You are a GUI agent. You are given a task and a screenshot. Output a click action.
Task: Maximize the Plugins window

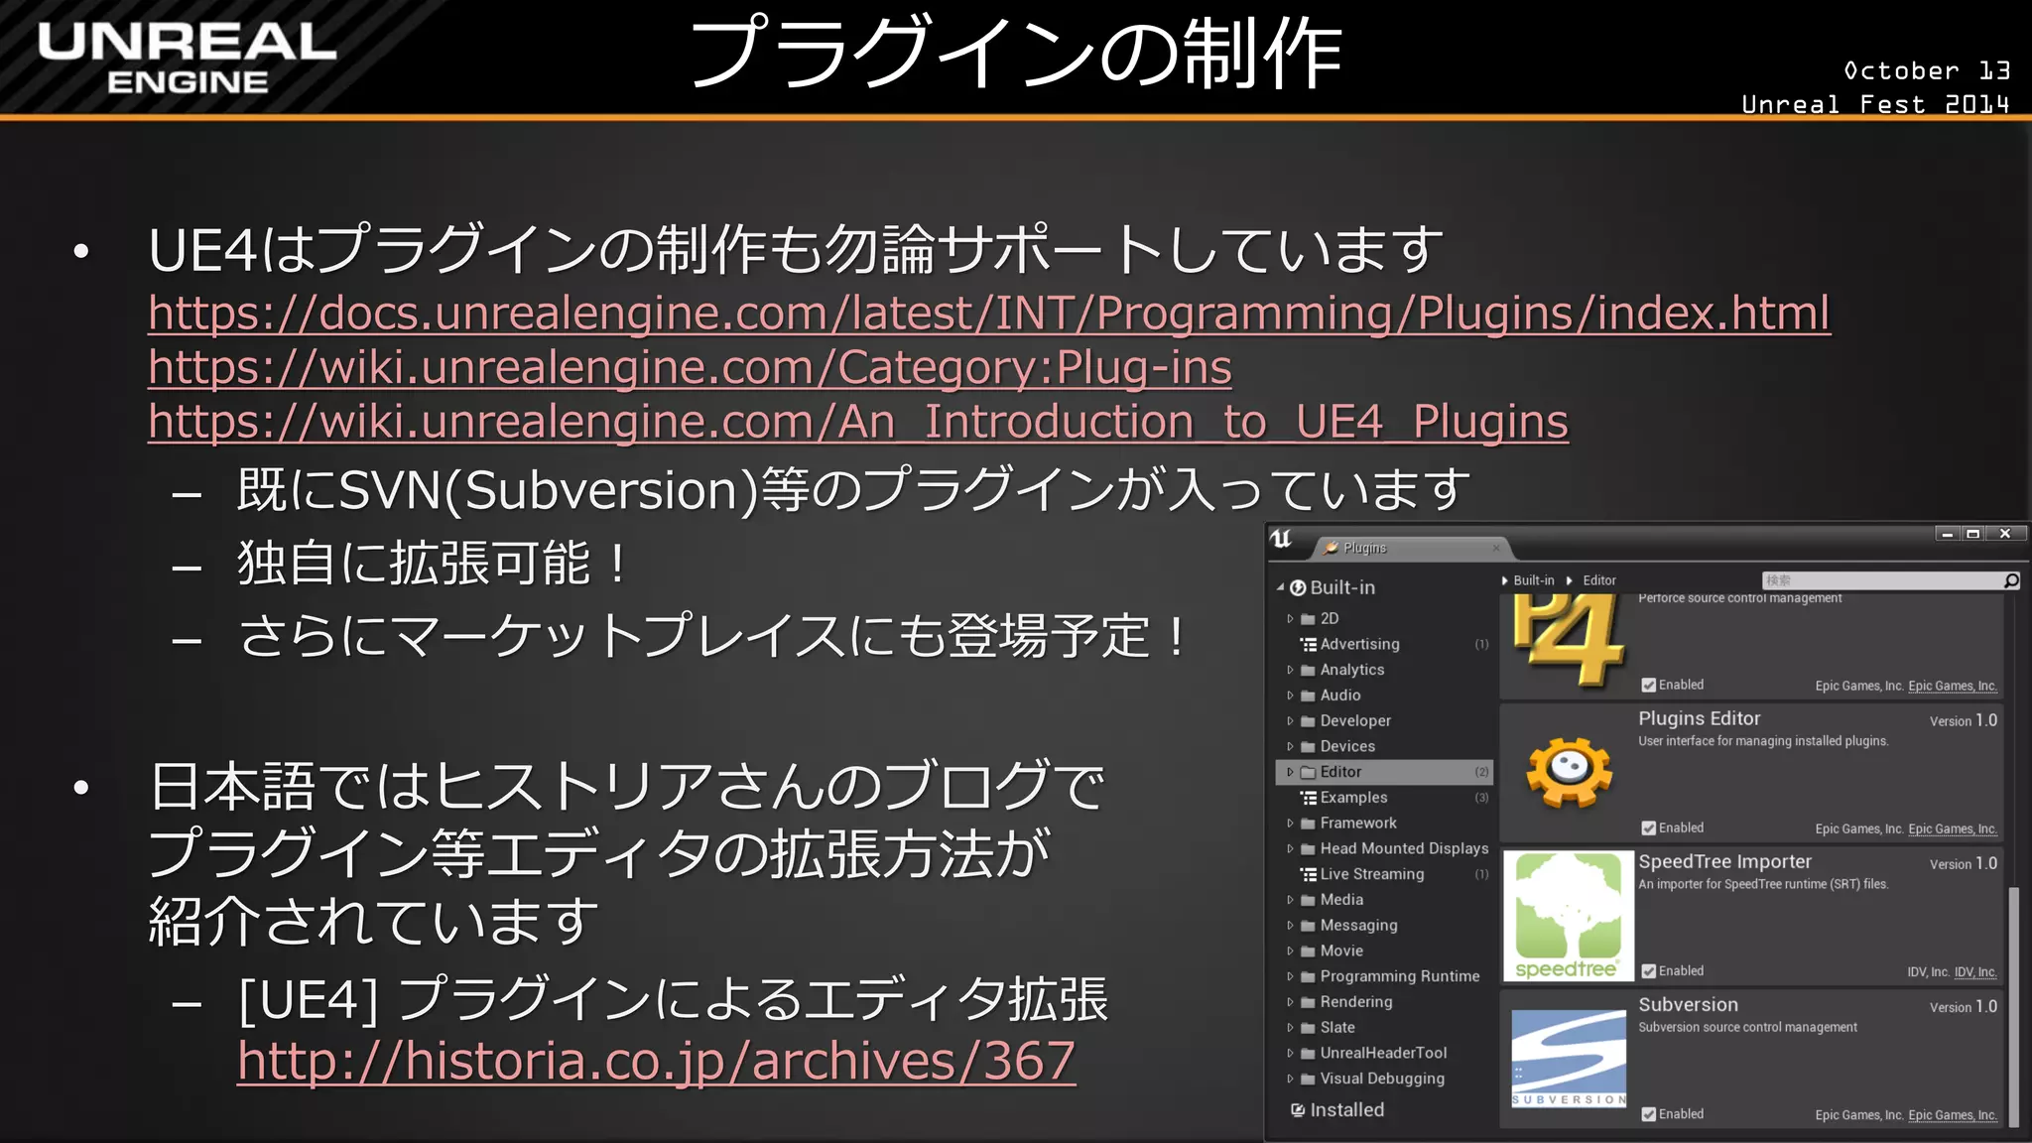[x=1972, y=534]
